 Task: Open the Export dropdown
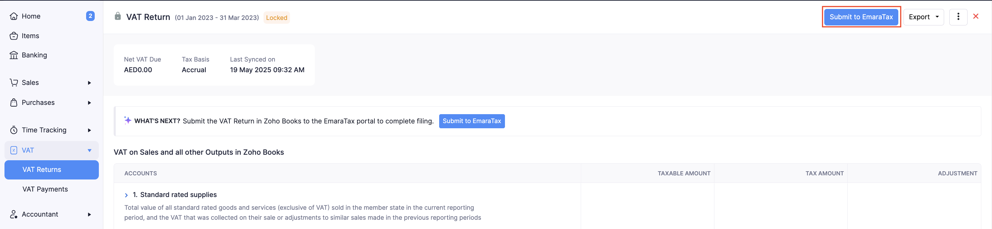click(923, 17)
